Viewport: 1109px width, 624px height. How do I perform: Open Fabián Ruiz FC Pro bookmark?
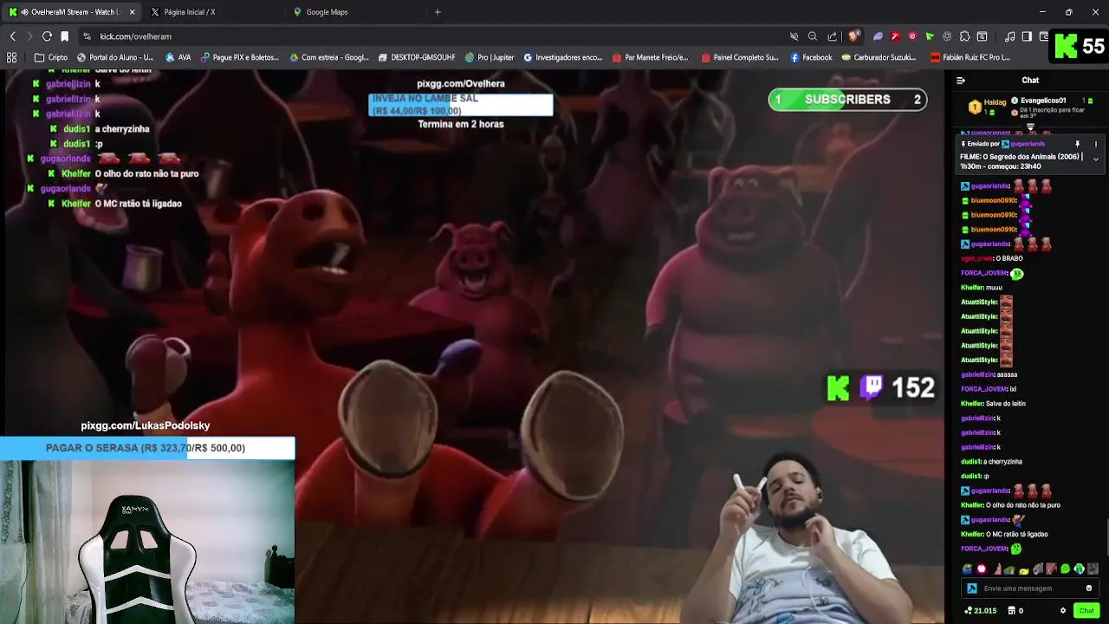point(970,57)
